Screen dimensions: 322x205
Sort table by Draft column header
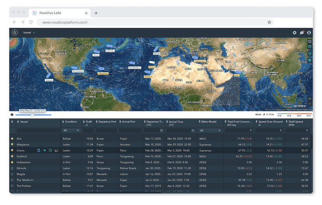click(x=88, y=122)
